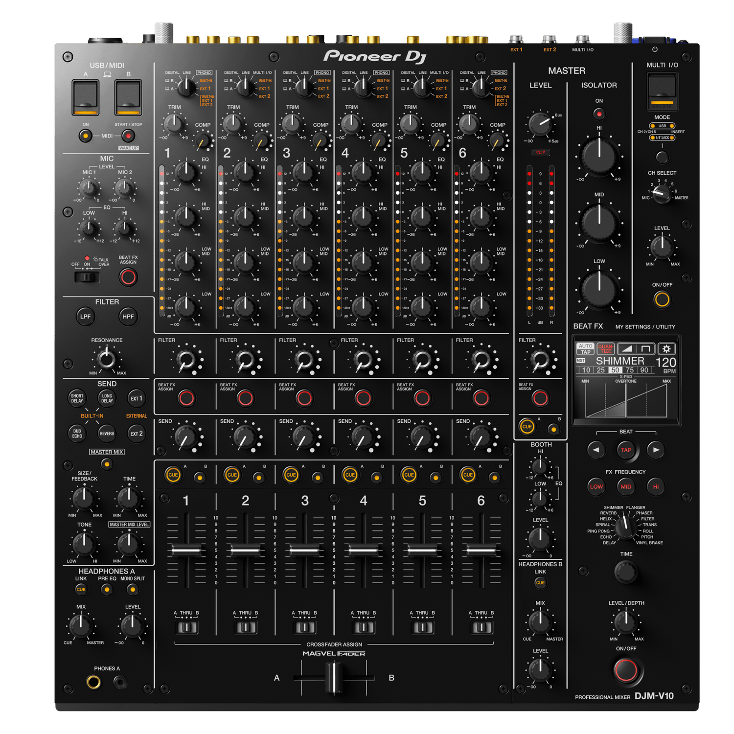Select the Short Delay send effect
This screenshot has width=734, height=734.
click(77, 398)
